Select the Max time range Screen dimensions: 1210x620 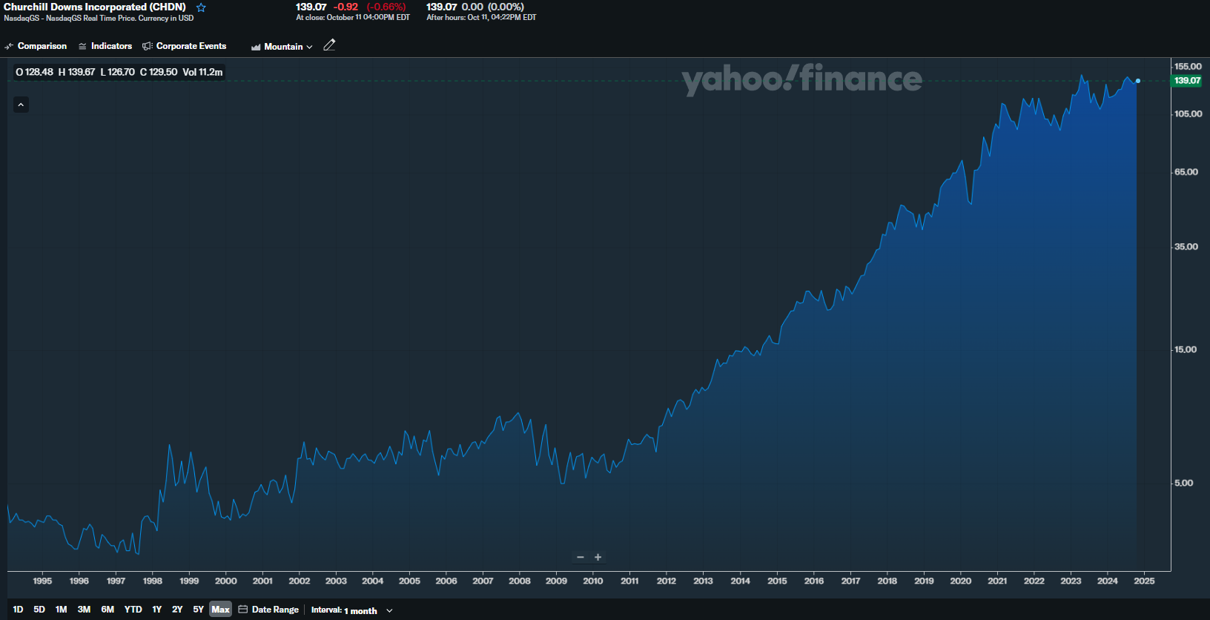(x=220, y=610)
